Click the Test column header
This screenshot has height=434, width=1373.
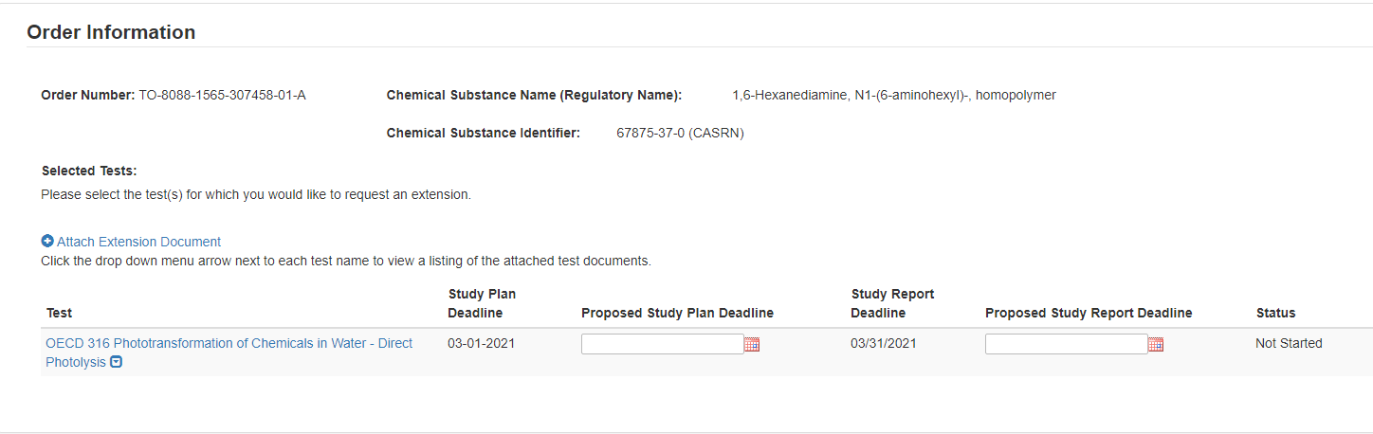click(59, 313)
